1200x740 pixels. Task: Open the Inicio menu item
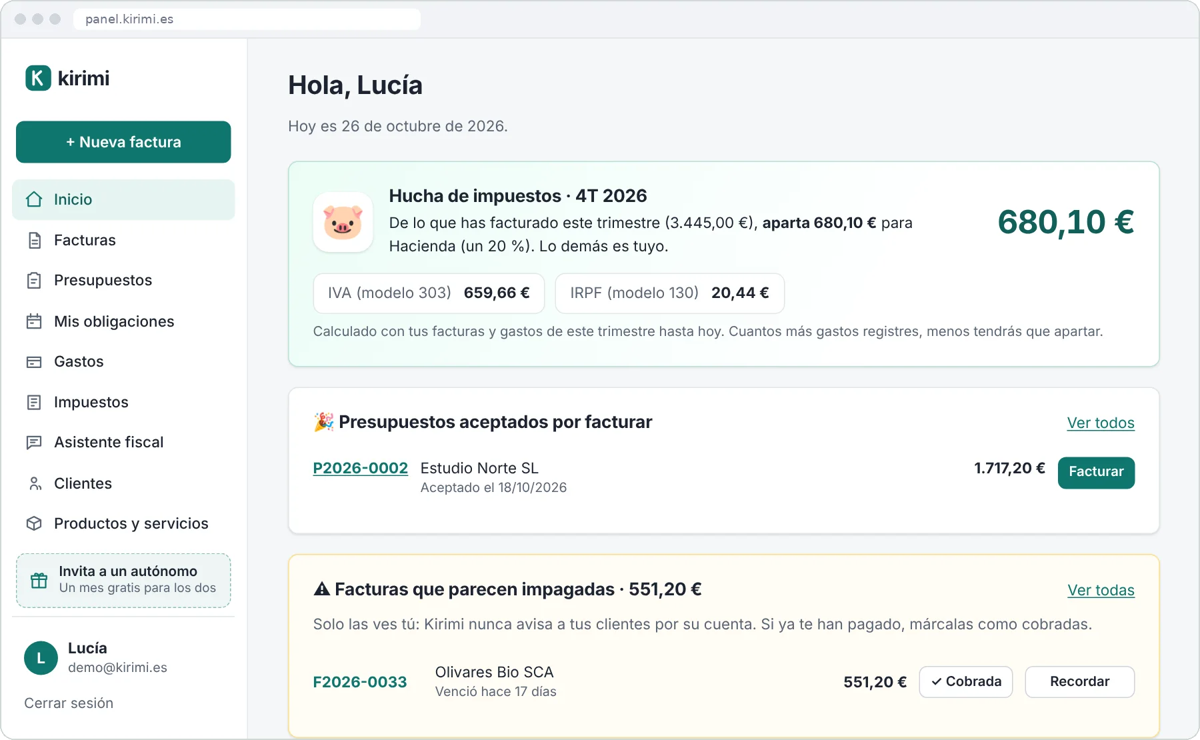pos(123,199)
